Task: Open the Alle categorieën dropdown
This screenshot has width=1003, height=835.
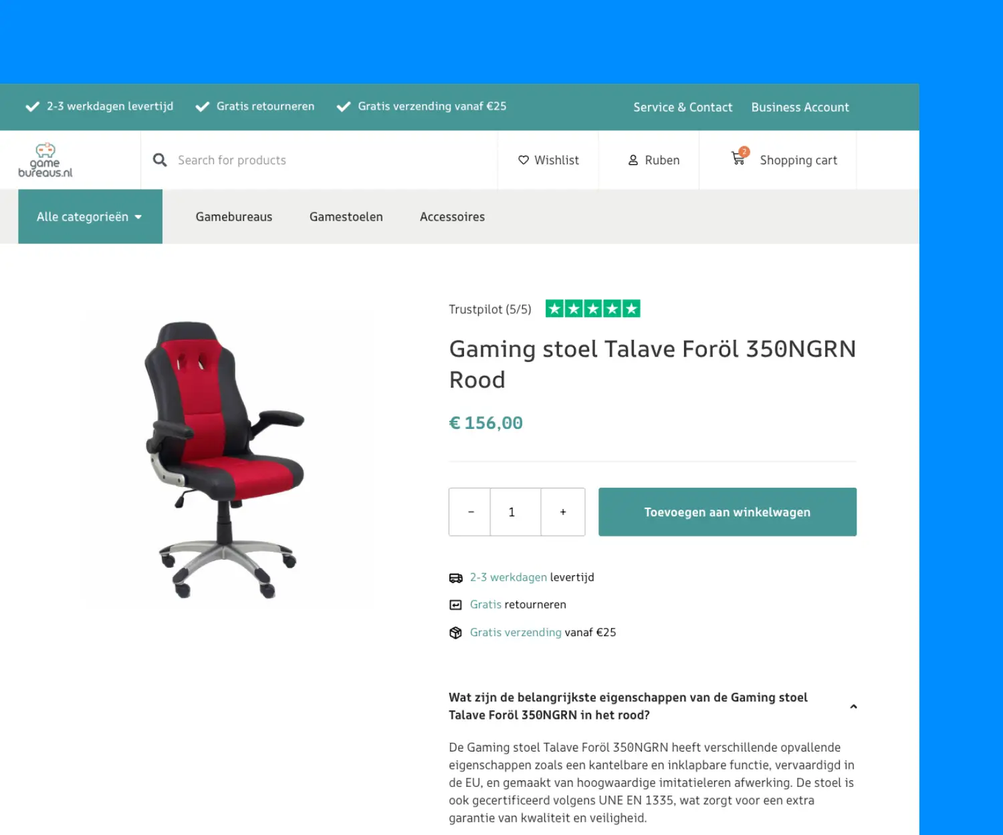Action: [90, 216]
